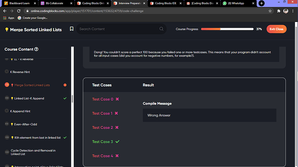Focus the Search Content field
Image resolution: width=298 pixels, height=167 pixels.
[121, 29]
